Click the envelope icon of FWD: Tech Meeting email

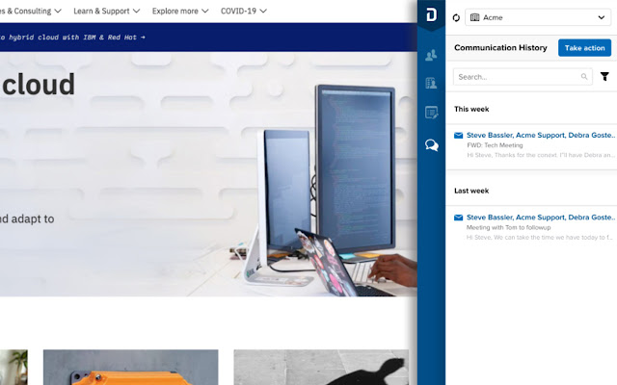459,136
